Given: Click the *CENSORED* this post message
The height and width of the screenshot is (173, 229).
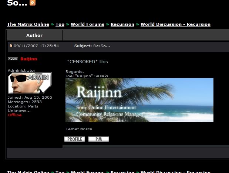Looking at the screenshot, I should (87, 61).
